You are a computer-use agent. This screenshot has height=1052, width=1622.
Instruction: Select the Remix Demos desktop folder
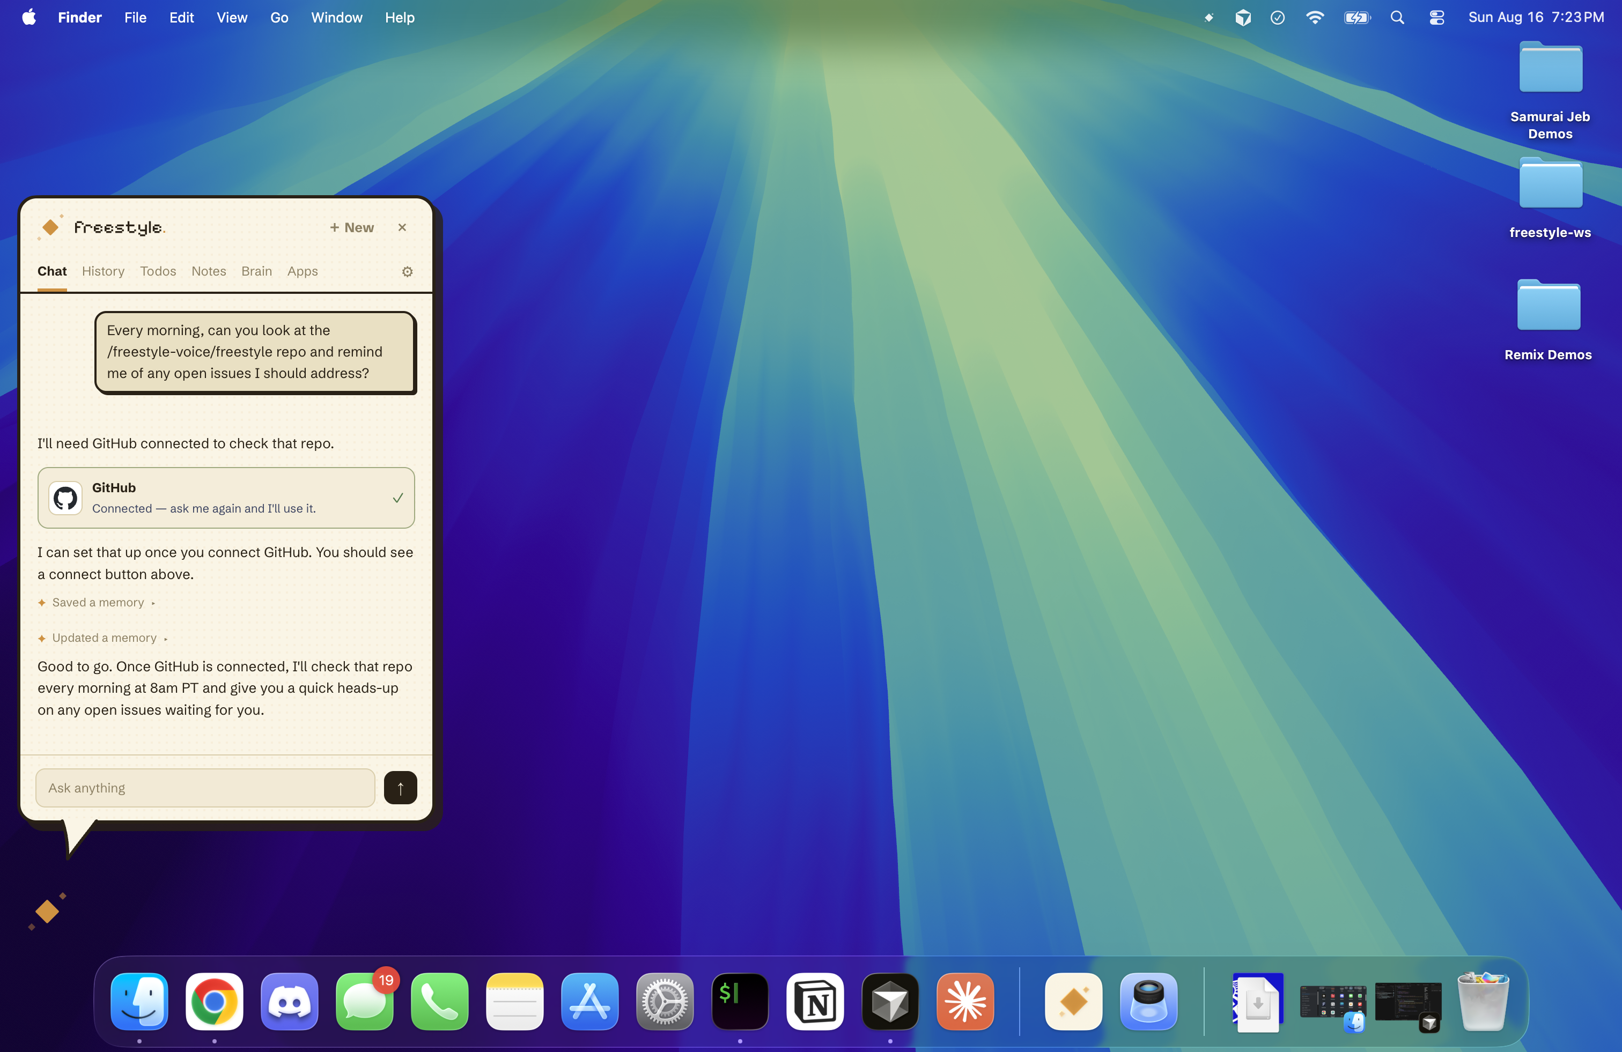(1549, 320)
